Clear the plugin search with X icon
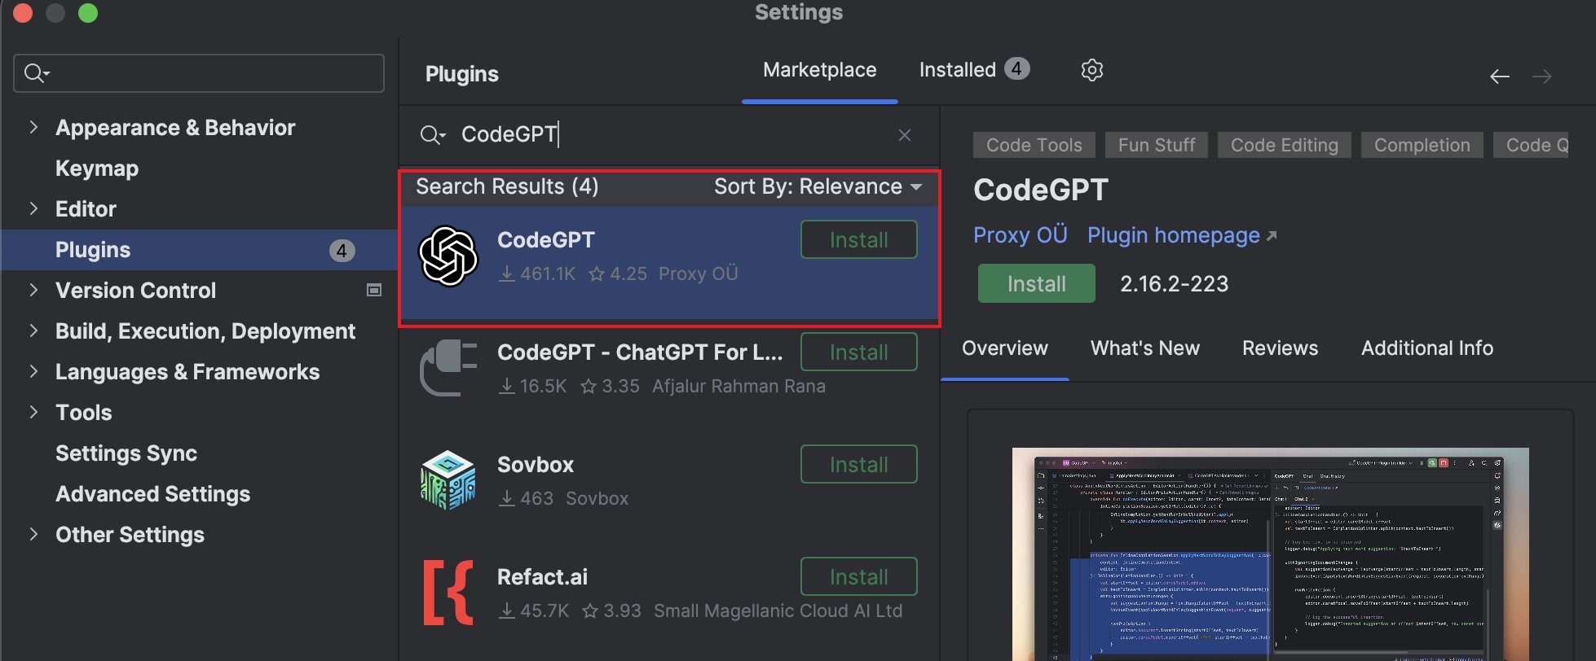The width and height of the screenshot is (1596, 661). tap(904, 135)
